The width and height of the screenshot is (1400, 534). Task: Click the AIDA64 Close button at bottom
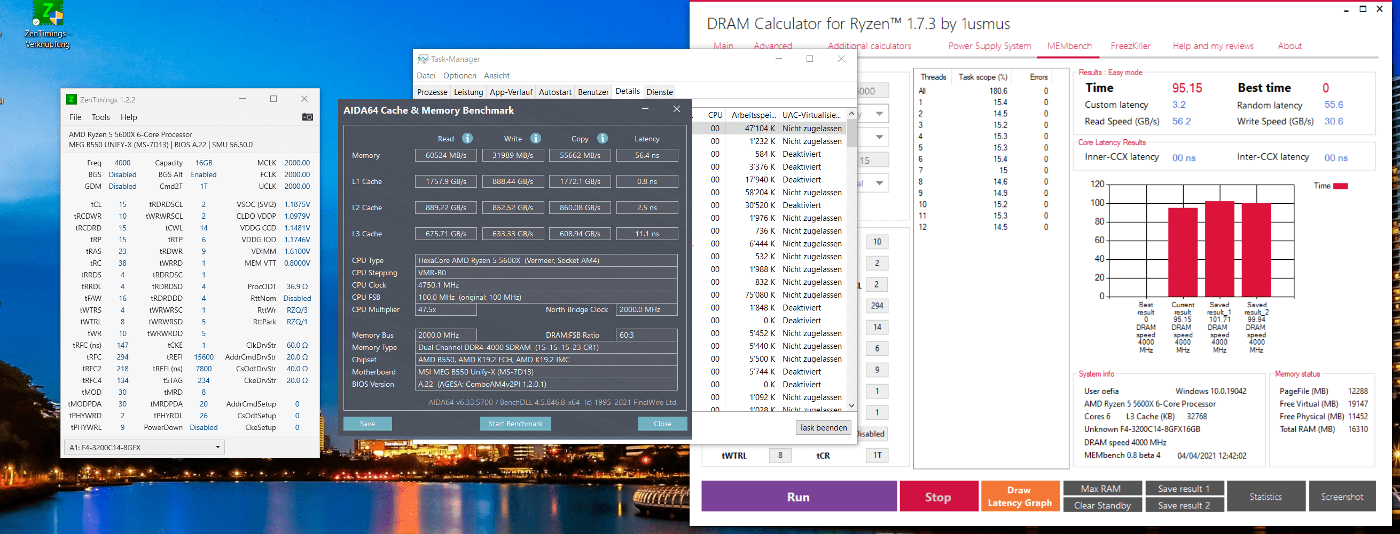click(x=662, y=424)
